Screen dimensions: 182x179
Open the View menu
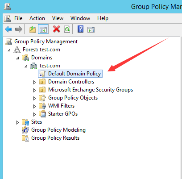click(58, 18)
